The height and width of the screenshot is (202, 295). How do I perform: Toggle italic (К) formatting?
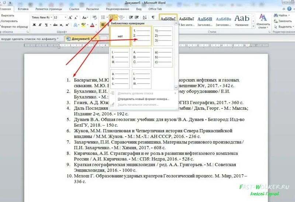pos(40,25)
